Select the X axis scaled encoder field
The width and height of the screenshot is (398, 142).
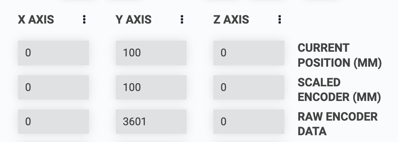click(53, 87)
